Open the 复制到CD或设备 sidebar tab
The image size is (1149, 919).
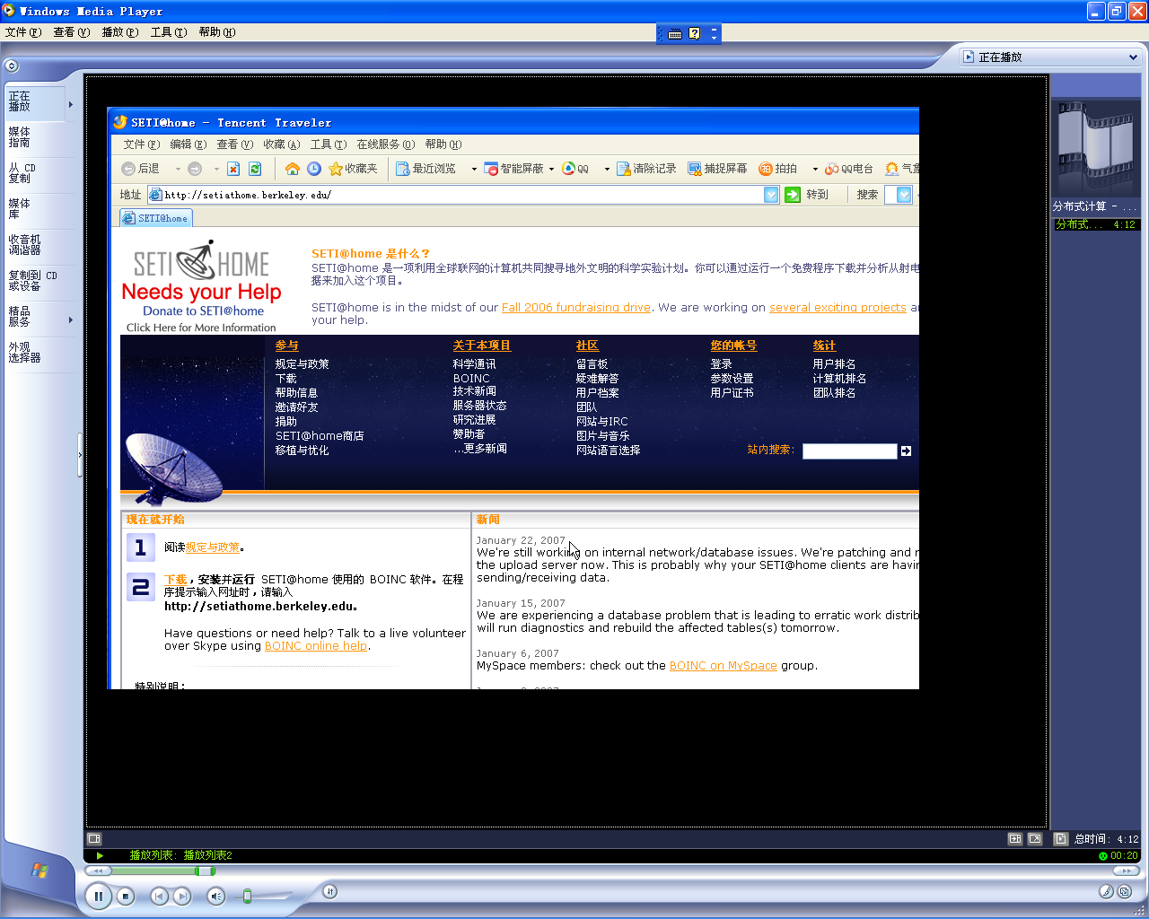(34, 281)
